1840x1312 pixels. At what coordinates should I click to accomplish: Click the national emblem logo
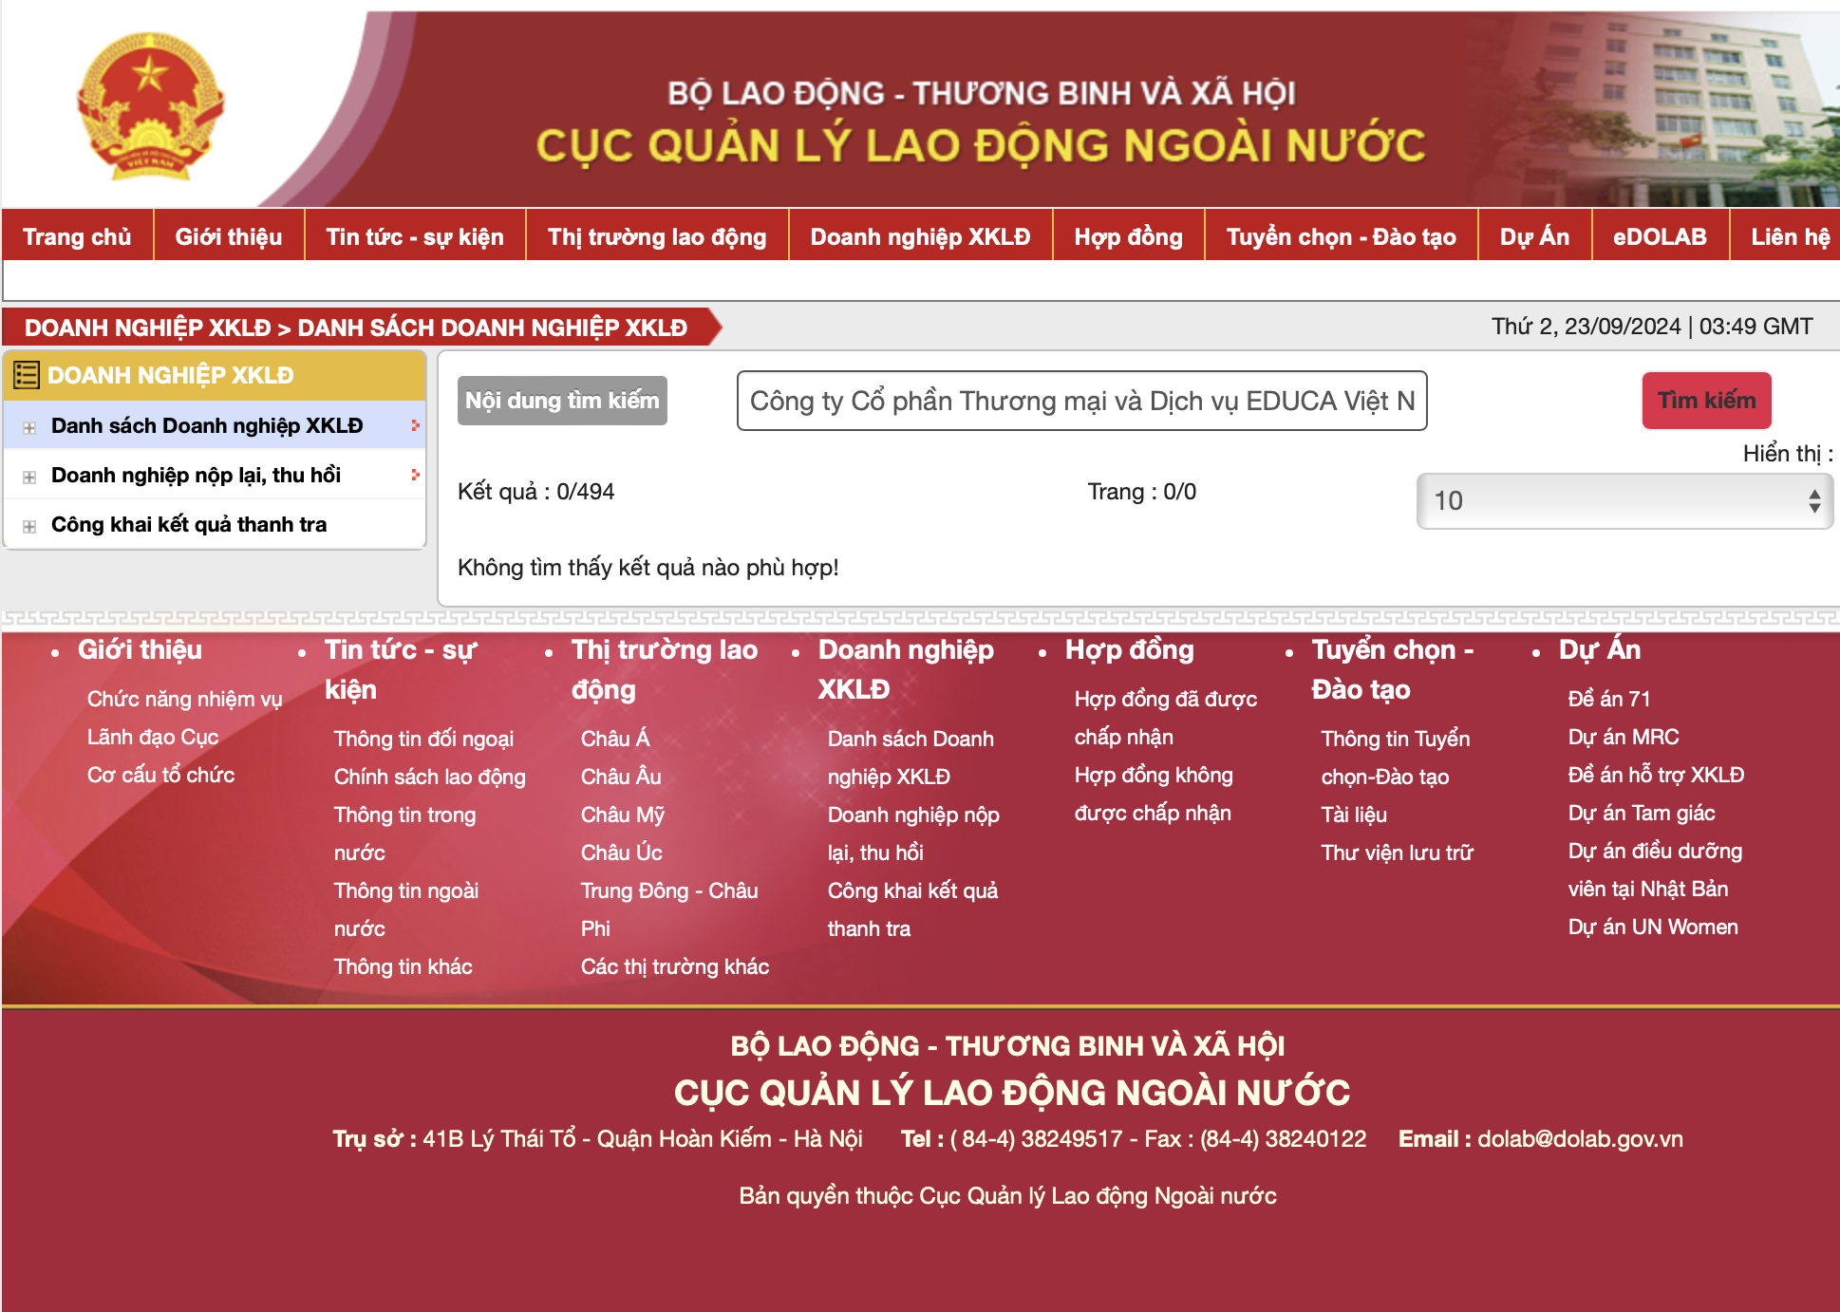[x=150, y=106]
